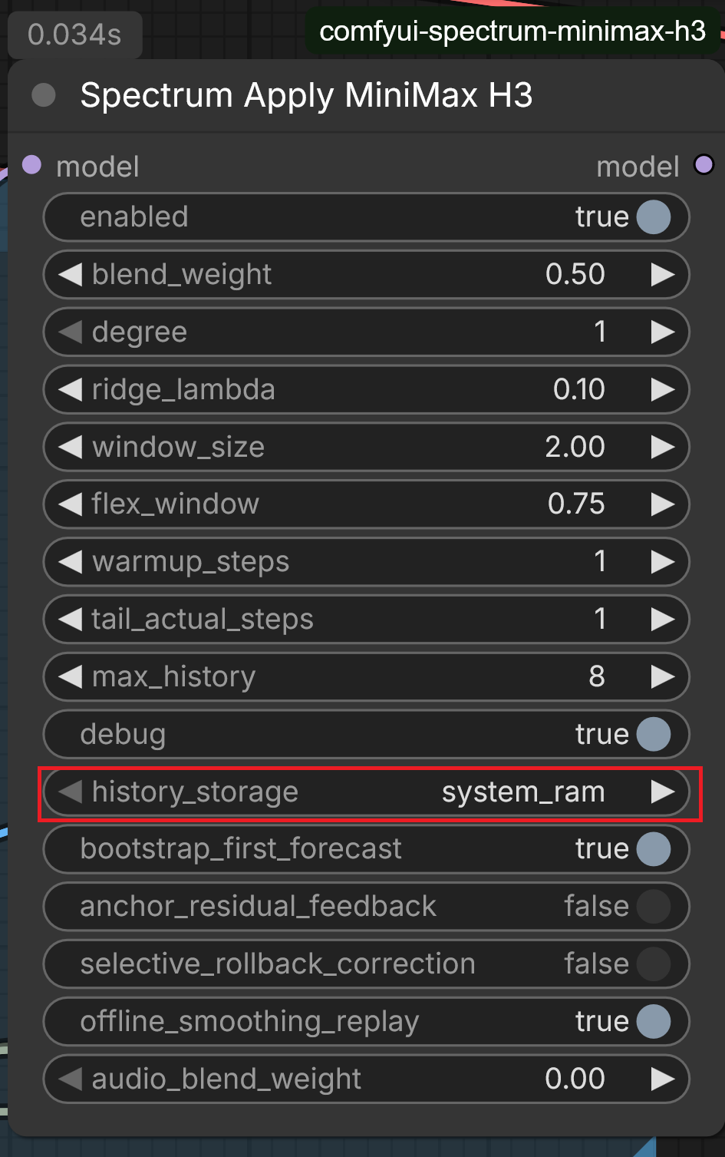Toggle the enabled switch off
This screenshot has height=1157, width=725.
click(654, 217)
